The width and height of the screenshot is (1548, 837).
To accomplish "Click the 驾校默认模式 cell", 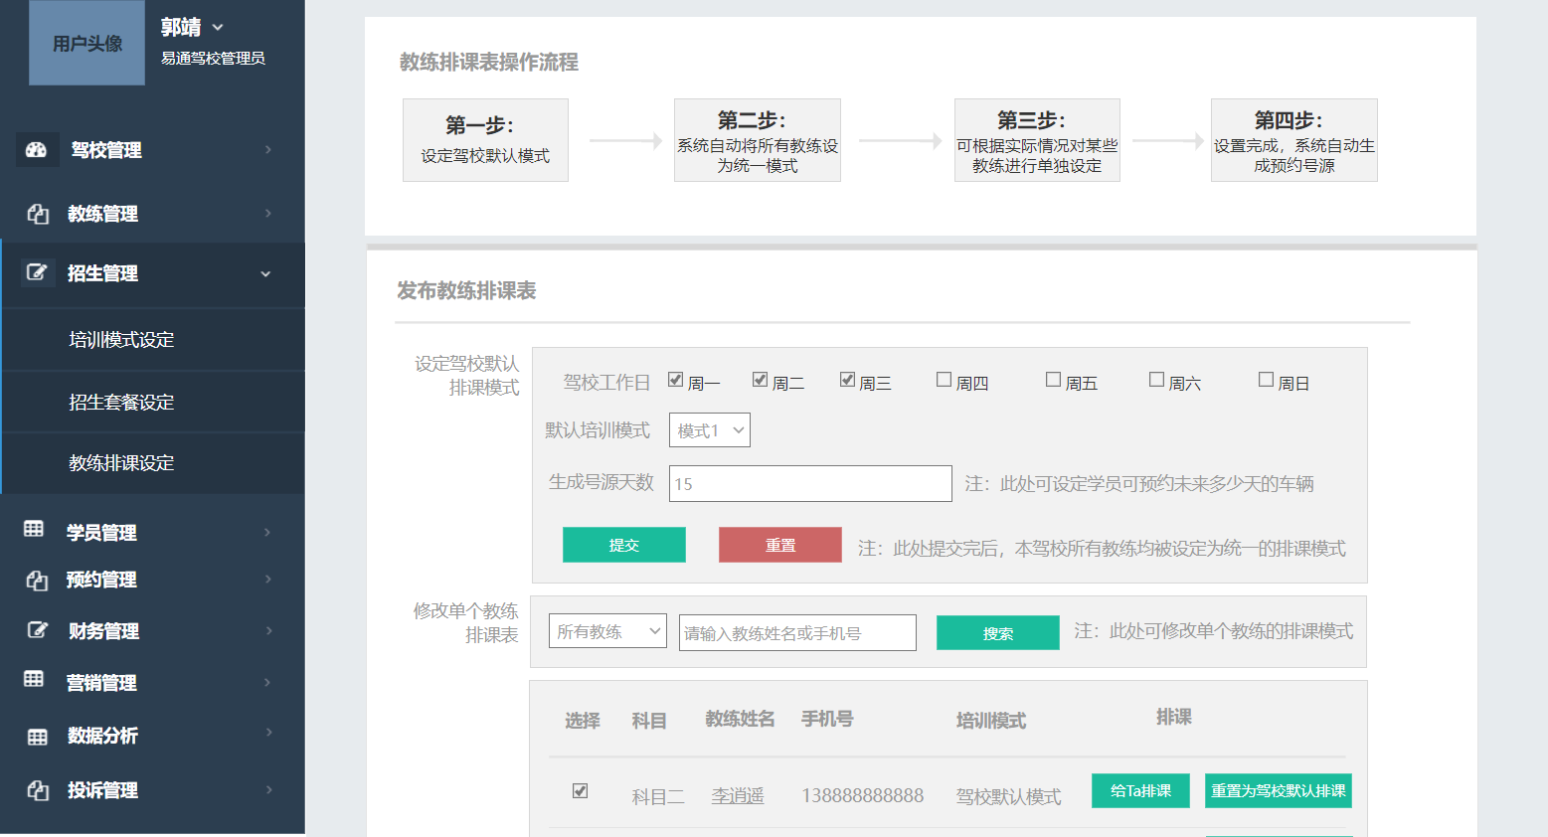I will [x=1008, y=797].
